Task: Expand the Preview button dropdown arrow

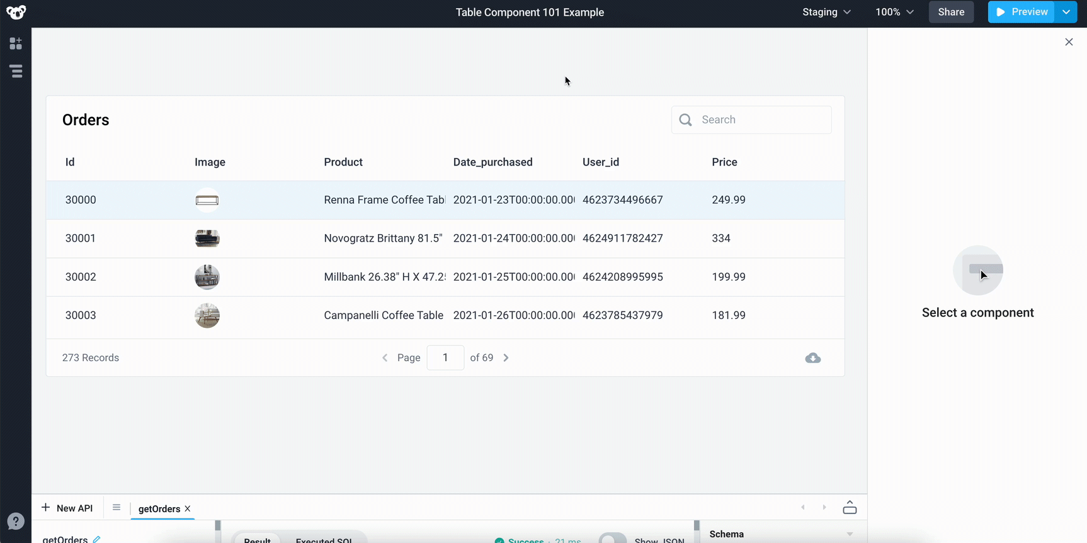Action: click(x=1066, y=12)
